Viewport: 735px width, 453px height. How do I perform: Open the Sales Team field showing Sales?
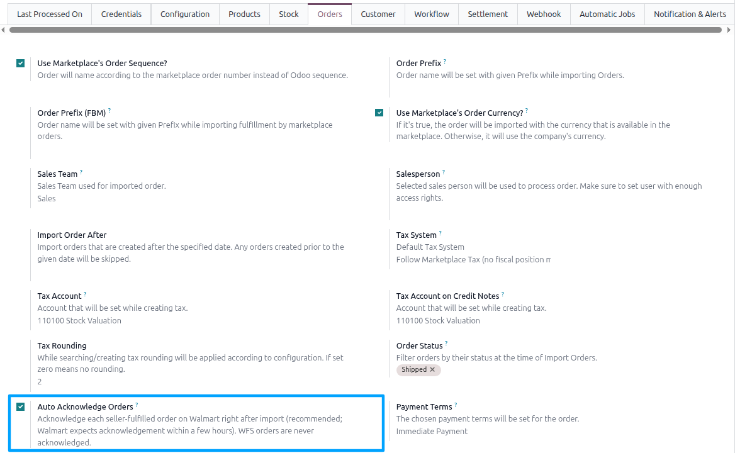coord(47,199)
